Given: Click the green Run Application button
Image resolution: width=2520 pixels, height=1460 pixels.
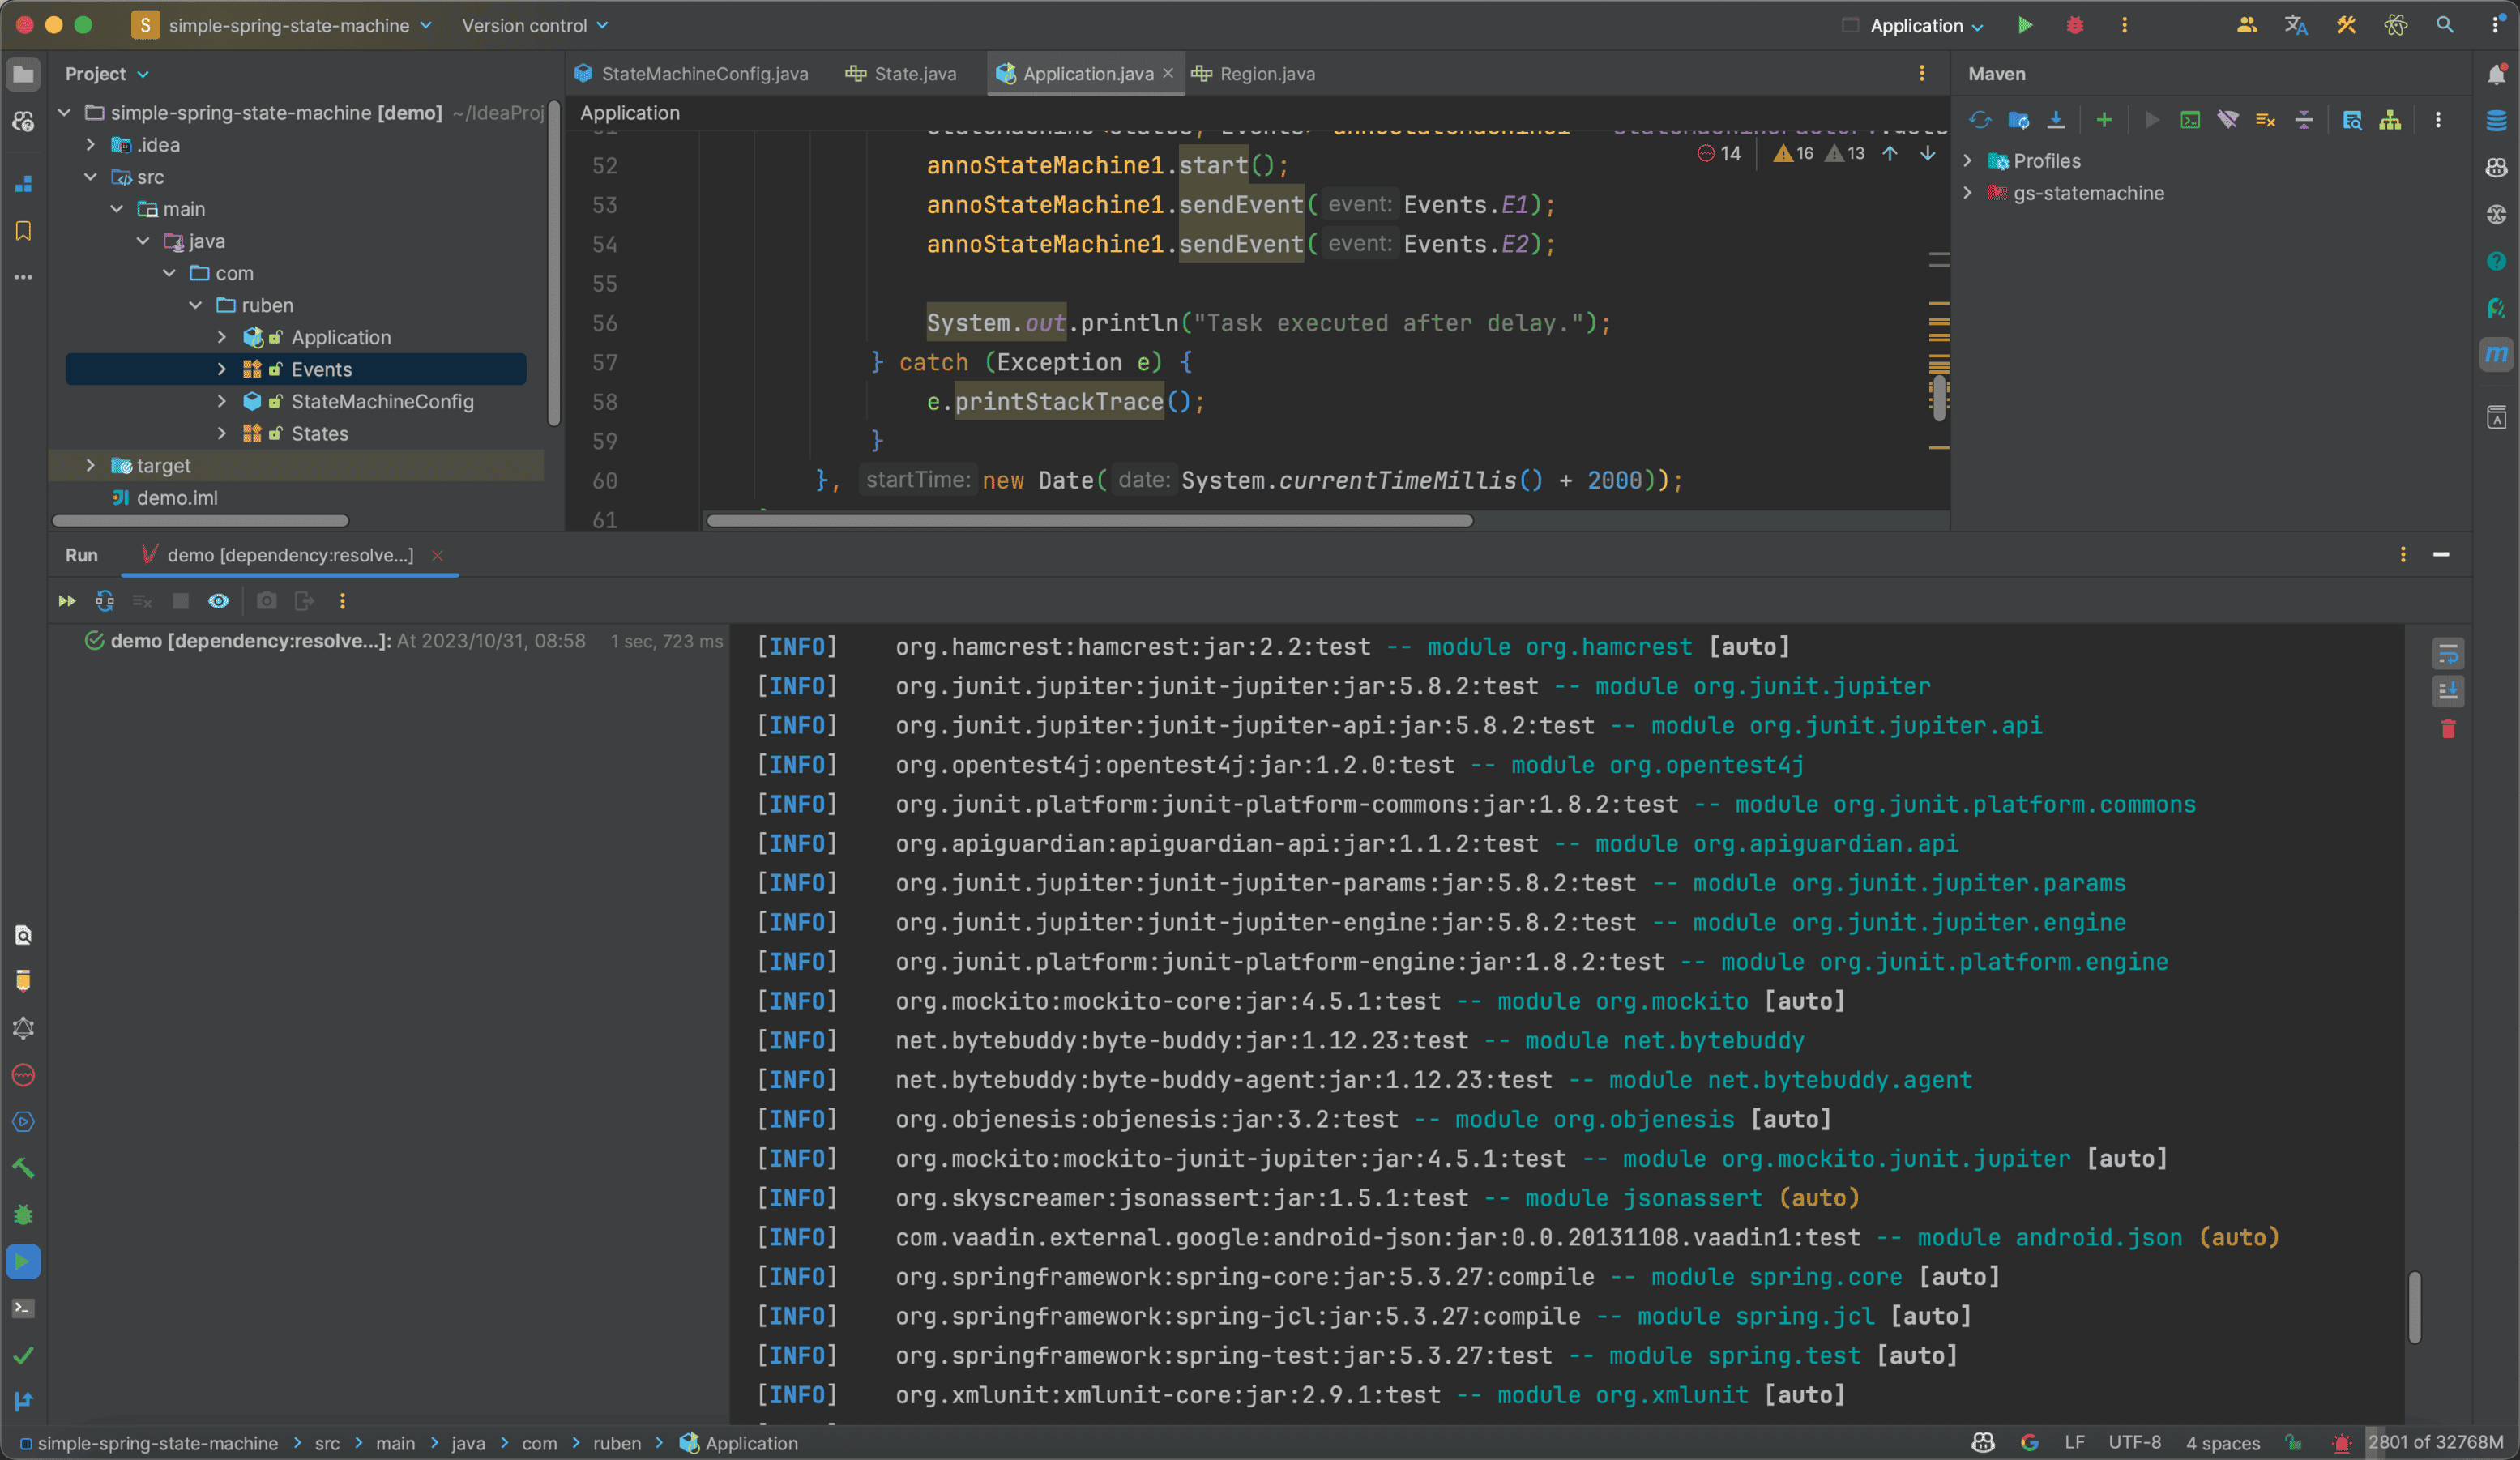Looking at the screenshot, I should [2024, 25].
